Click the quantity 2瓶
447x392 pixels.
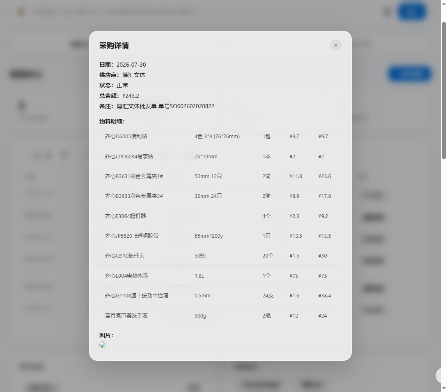266,315
